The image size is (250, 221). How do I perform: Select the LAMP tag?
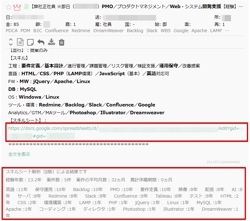(x=216, y=31)
